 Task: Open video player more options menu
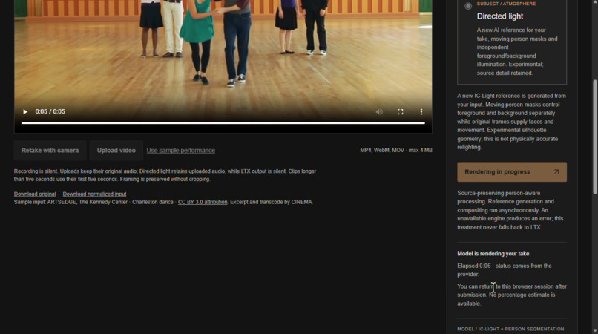point(421,112)
